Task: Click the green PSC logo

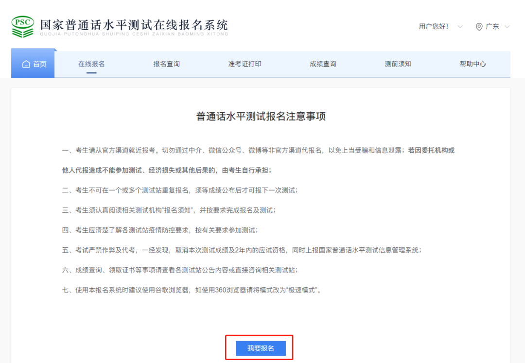Action: [23, 26]
